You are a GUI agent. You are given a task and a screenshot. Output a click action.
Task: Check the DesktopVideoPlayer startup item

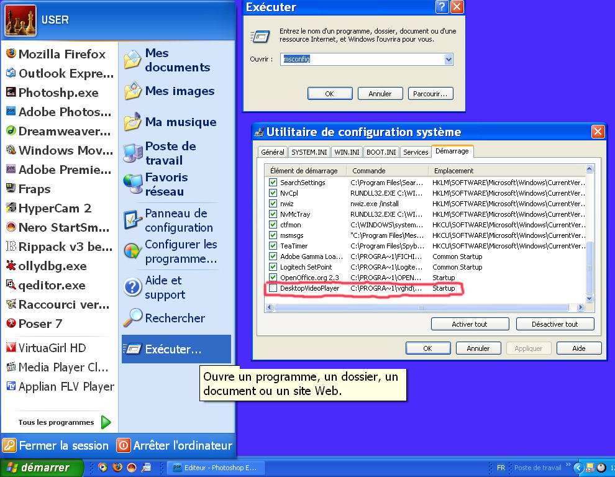point(273,288)
